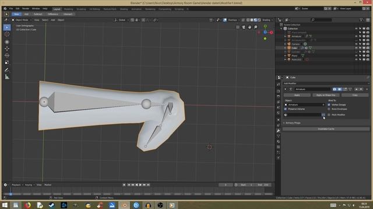Screen dimensions: 373x209
Task: Collapse the Collection tree in outliner
Action: click(x=281, y=28)
